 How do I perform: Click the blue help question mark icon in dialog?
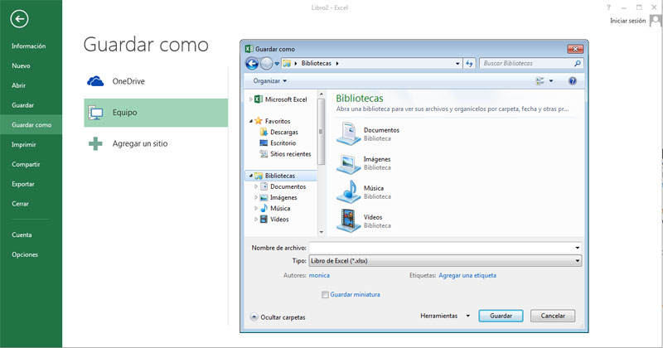(573, 80)
